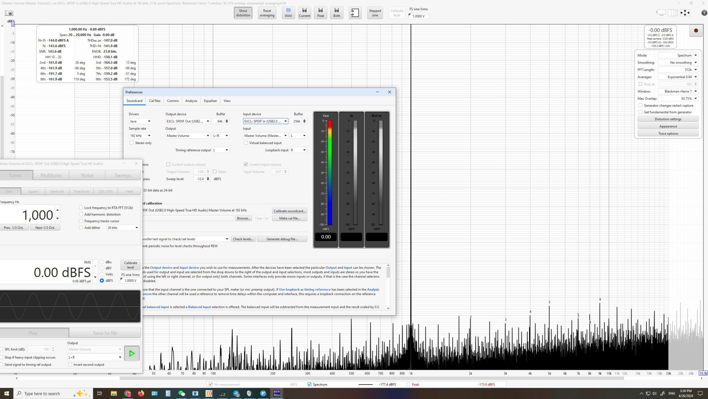Viewport: 708px width, 399px height.
Task: Open the dither 26 bits dropdown
Action: pyautogui.click(x=123, y=228)
